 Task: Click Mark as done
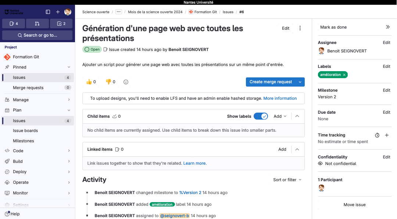[x=333, y=27]
